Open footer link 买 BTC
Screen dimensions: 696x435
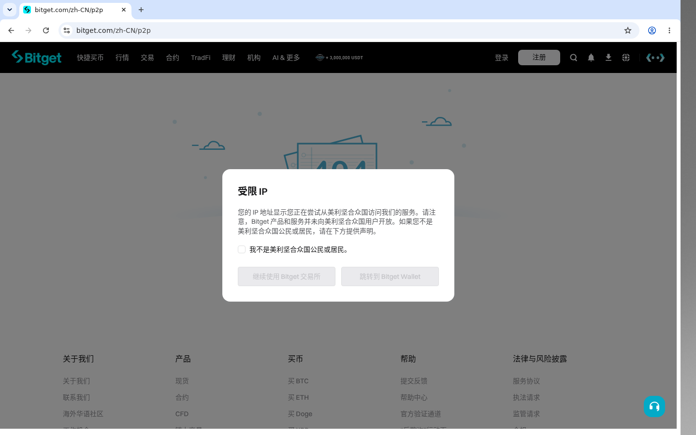[x=298, y=381]
